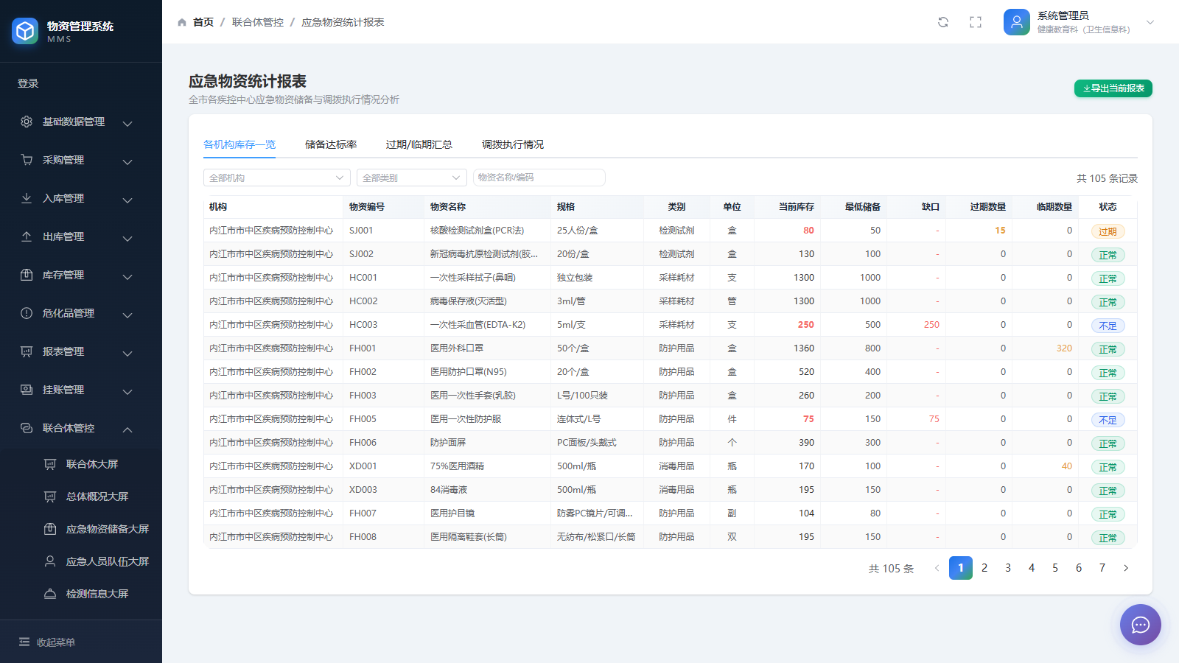Click the 应急物资储备大屏 box icon
The width and height of the screenshot is (1179, 663).
pyautogui.click(x=50, y=529)
